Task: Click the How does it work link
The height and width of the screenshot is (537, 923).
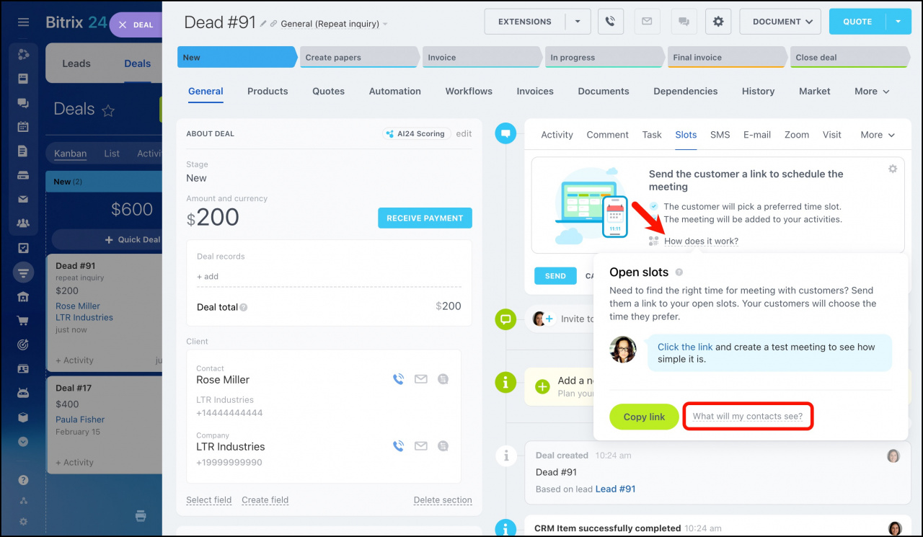Action: pos(701,241)
